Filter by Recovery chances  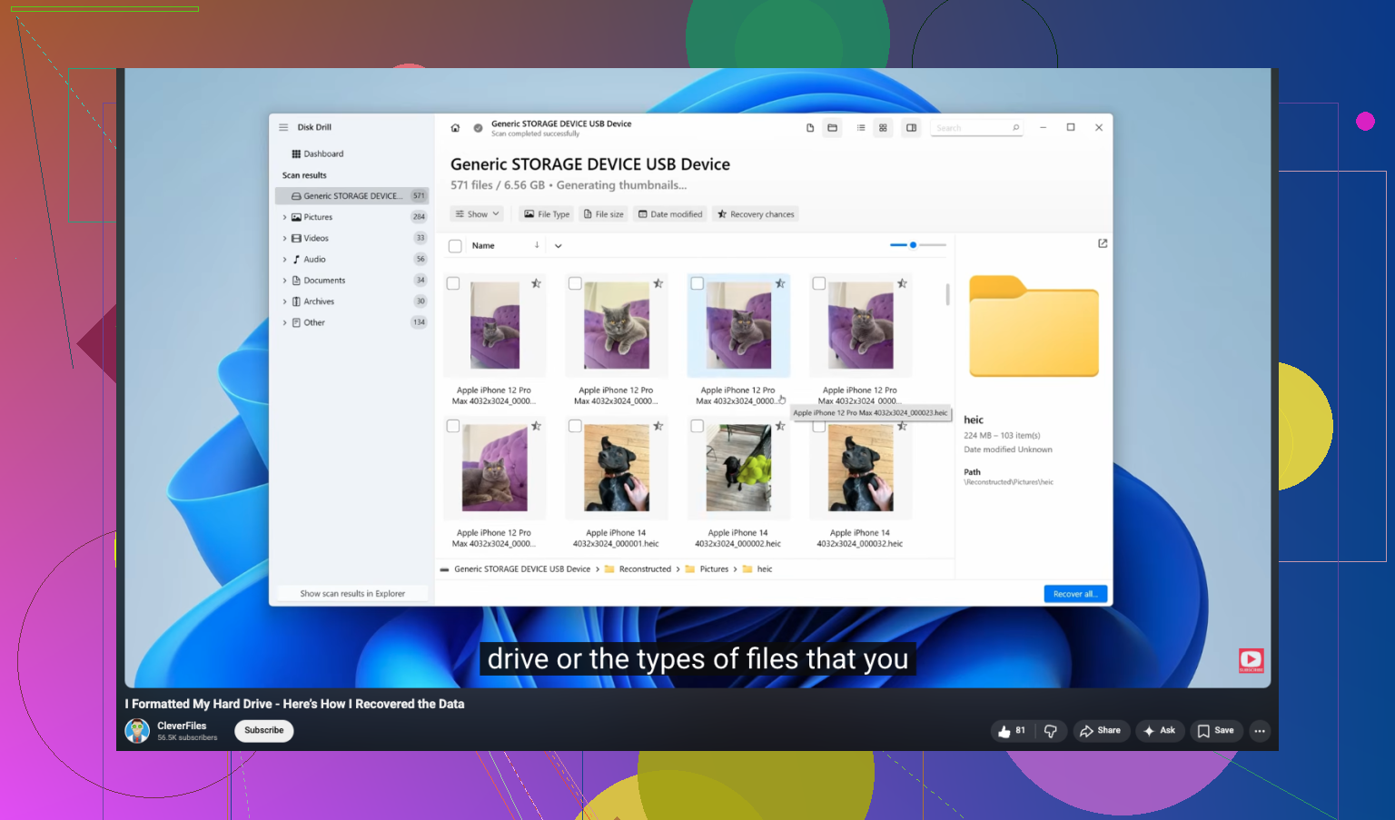point(756,214)
